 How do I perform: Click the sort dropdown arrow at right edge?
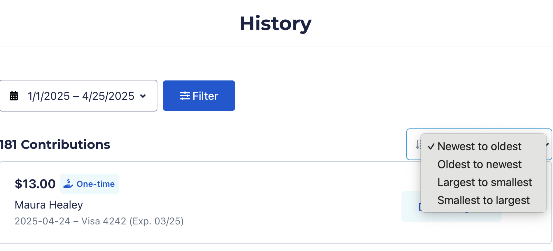click(548, 145)
